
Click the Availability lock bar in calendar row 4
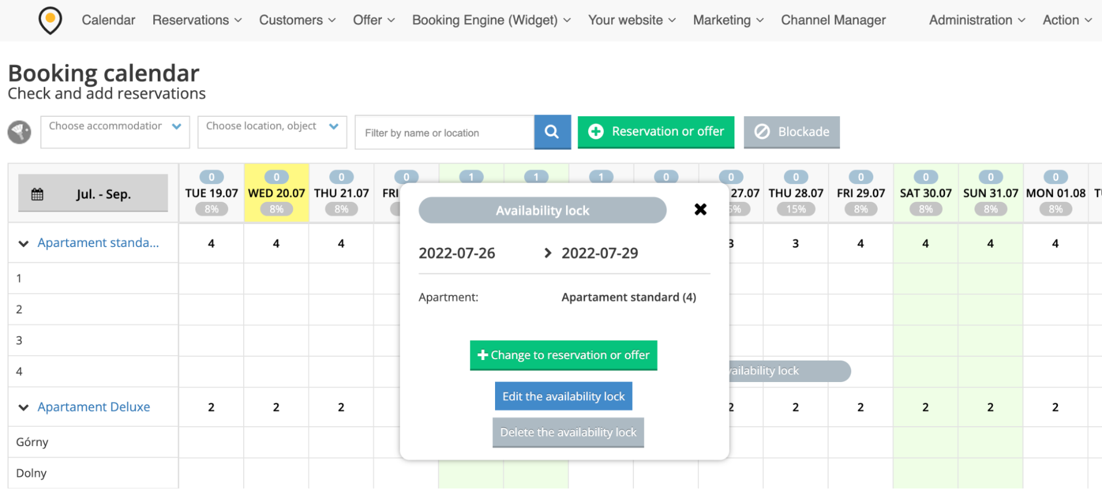(x=788, y=371)
